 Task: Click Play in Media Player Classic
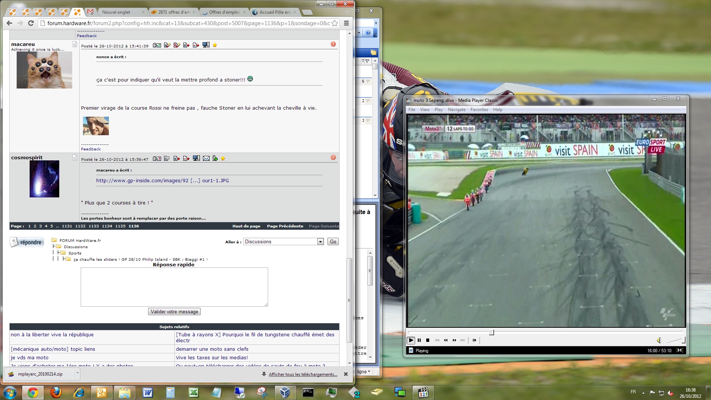411,340
